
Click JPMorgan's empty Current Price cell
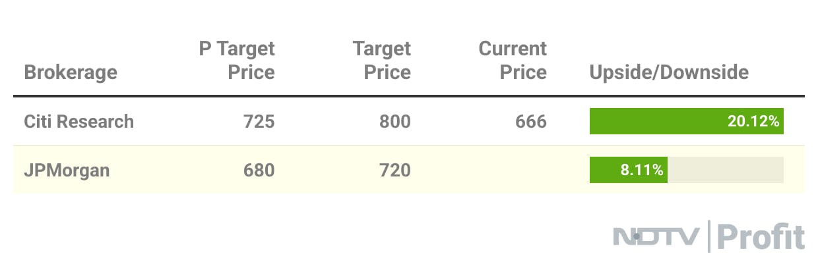click(x=515, y=170)
